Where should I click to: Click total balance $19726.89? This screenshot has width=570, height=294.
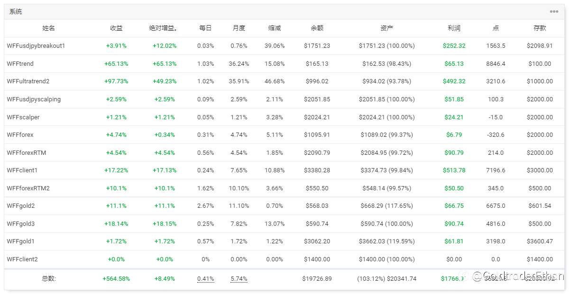tap(317, 279)
